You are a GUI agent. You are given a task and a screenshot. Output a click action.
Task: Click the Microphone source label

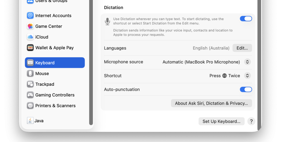click(x=123, y=62)
